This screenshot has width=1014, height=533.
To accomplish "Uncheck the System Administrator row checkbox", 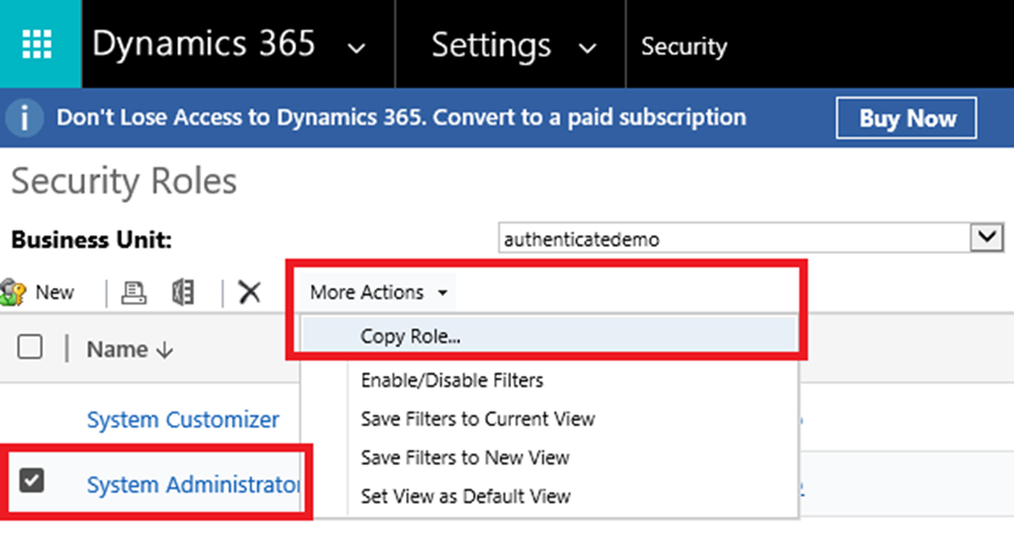I will 33,482.
